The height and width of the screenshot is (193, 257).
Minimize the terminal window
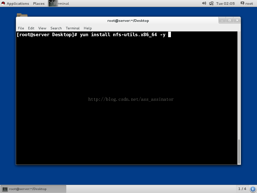(222, 21)
